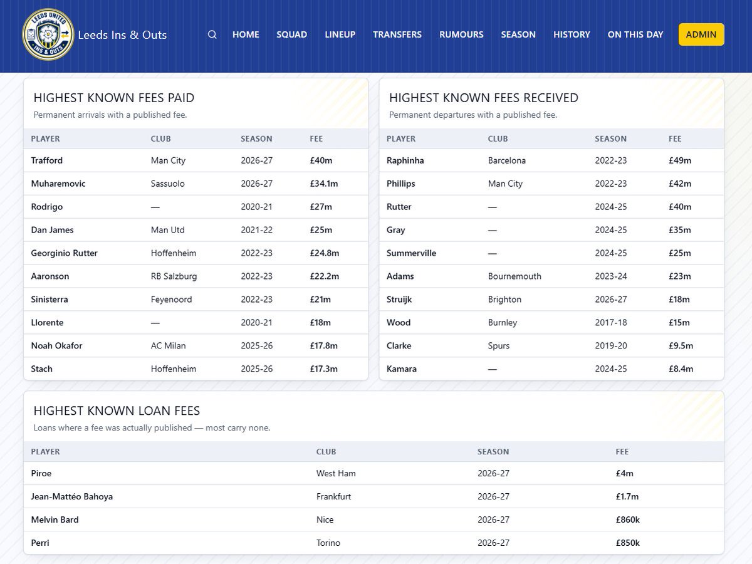Click the HIGHEST KNOWN FEES RECEIVED heading
This screenshot has width=752, height=564.
click(x=484, y=98)
